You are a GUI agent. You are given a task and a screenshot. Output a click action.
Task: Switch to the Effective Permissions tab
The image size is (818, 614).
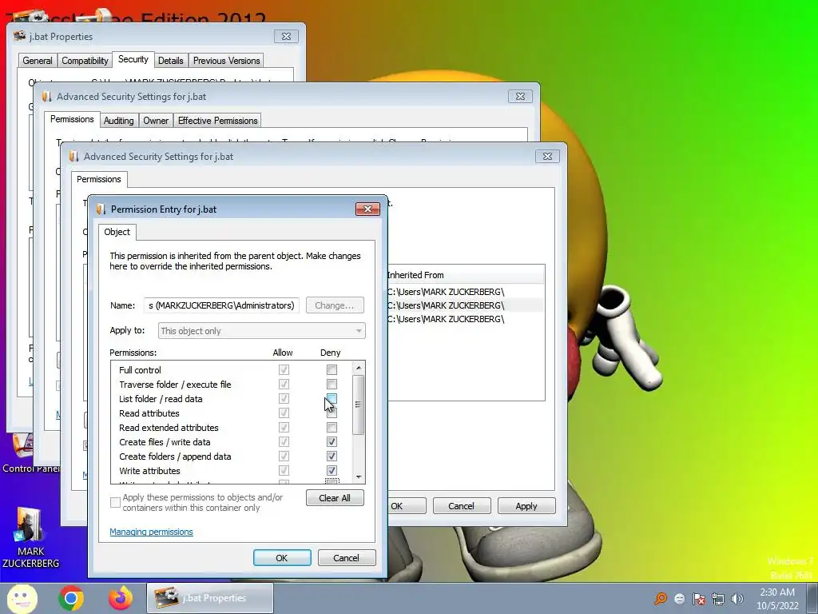(x=217, y=121)
